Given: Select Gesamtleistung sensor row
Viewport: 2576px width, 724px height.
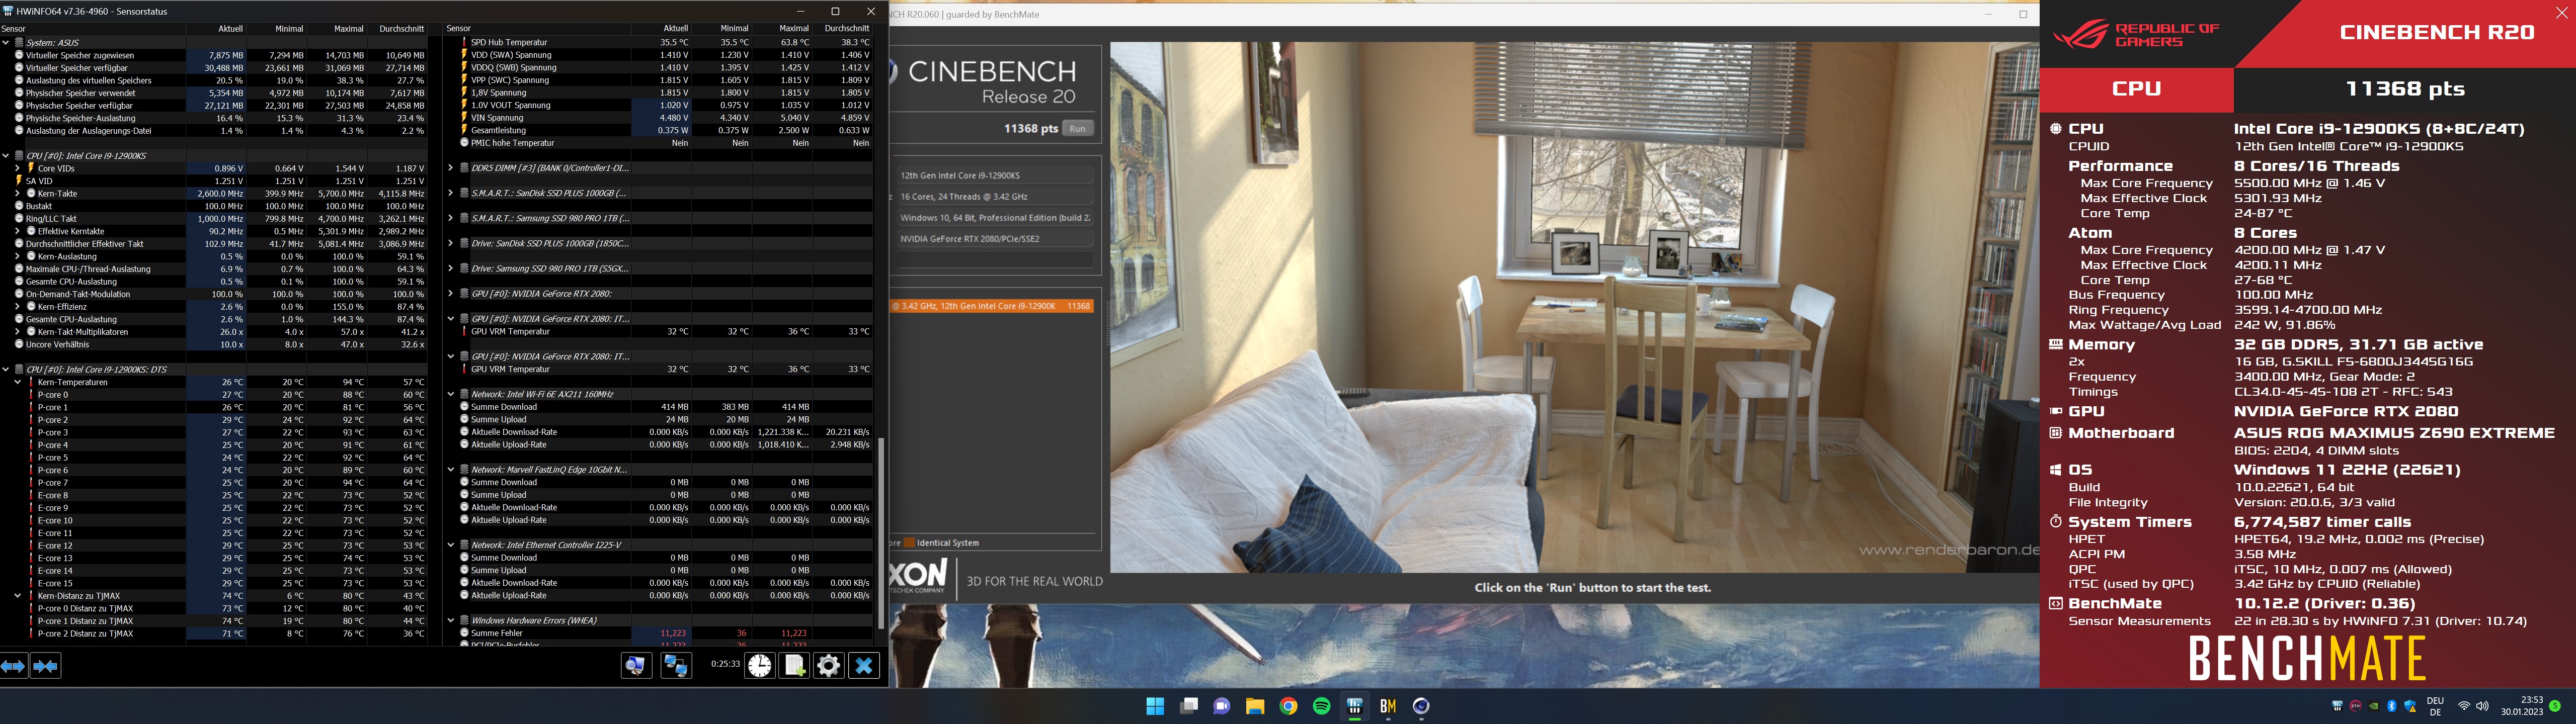Looking at the screenshot, I should pos(659,130).
